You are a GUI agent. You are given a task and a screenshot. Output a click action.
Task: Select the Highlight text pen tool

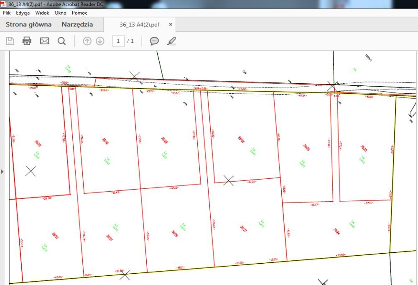point(172,41)
